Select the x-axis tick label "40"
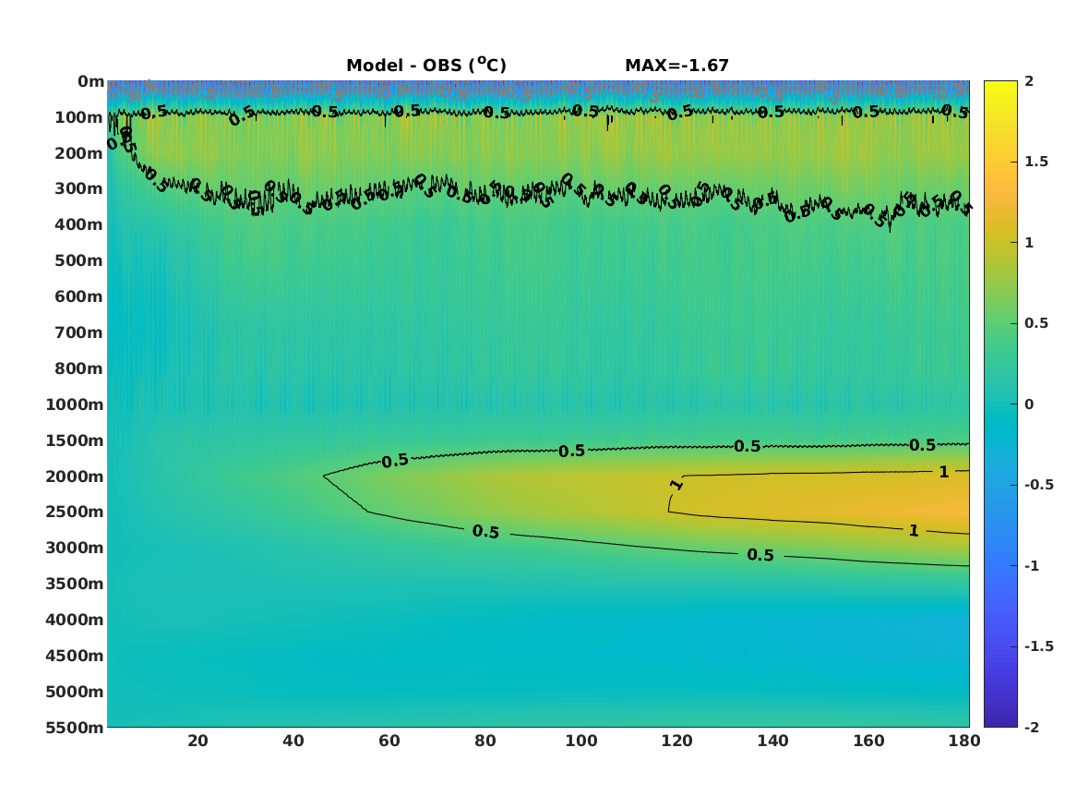 (293, 741)
